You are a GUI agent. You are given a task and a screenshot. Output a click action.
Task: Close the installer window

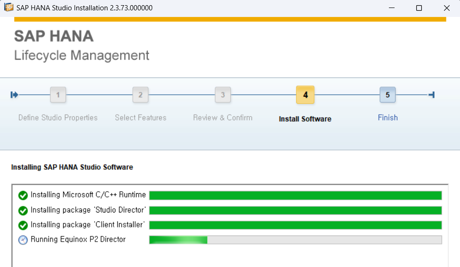coord(446,8)
